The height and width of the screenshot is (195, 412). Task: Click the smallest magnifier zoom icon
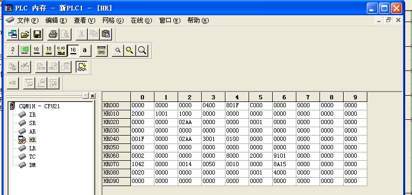[x=118, y=50]
